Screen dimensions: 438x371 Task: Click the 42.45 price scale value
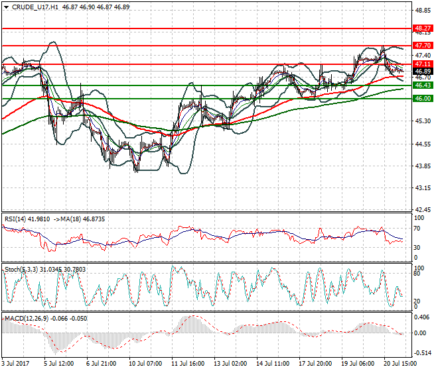[x=423, y=210]
